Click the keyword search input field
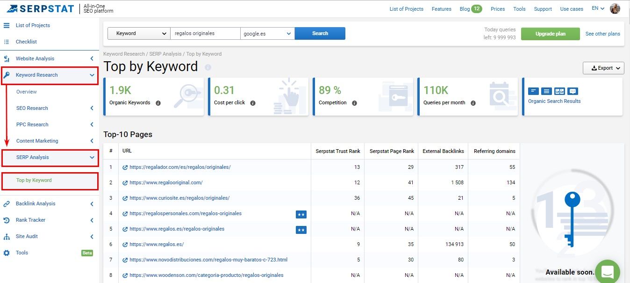 tap(205, 34)
